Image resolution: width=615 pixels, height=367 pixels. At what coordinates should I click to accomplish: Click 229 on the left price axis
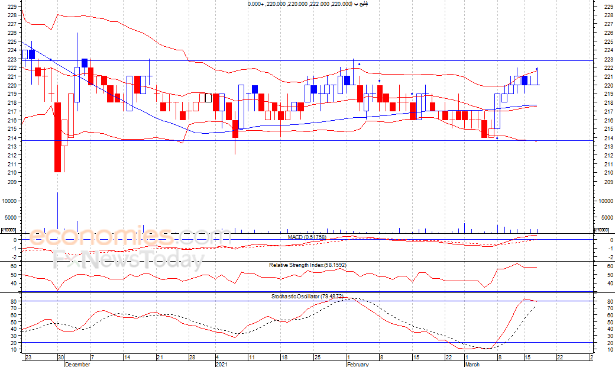pyautogui.click(x=12, y=7)
